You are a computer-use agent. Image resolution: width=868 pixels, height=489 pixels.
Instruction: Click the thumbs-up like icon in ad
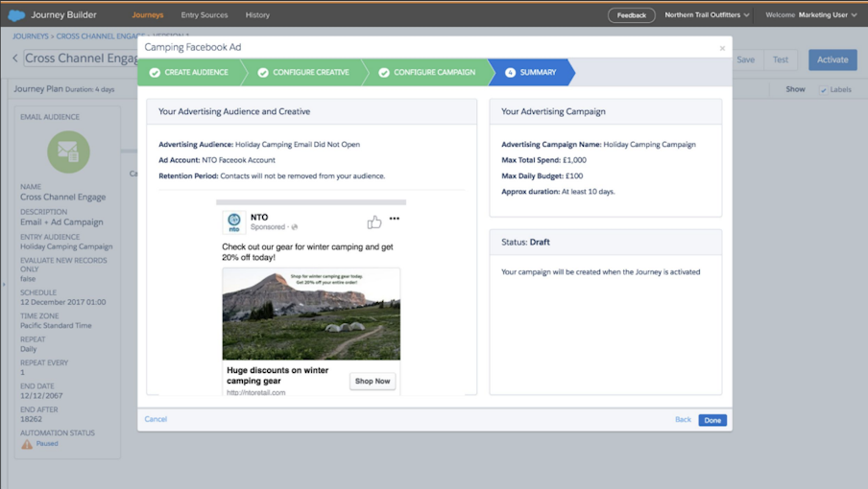point(374,222)
